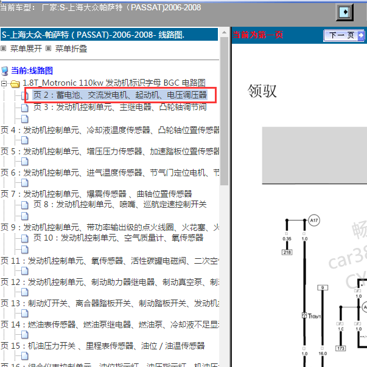367x367 pixels.
Task: Click the 当前车型 vehicle header text
Action: pyautogui.click(x=100, y=7)
